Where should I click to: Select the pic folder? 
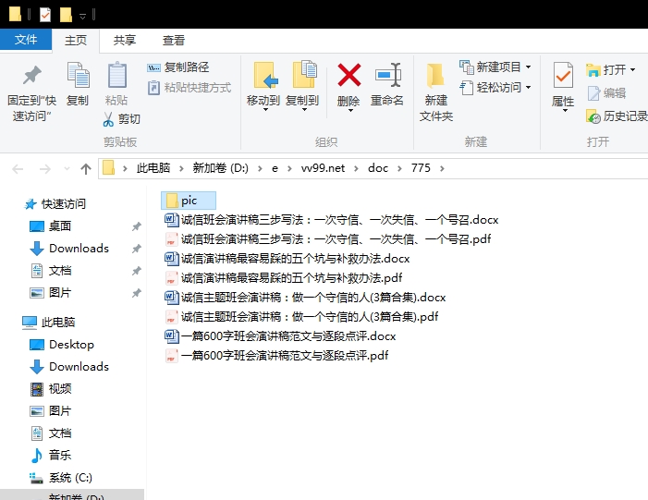[x=189, y=201]
